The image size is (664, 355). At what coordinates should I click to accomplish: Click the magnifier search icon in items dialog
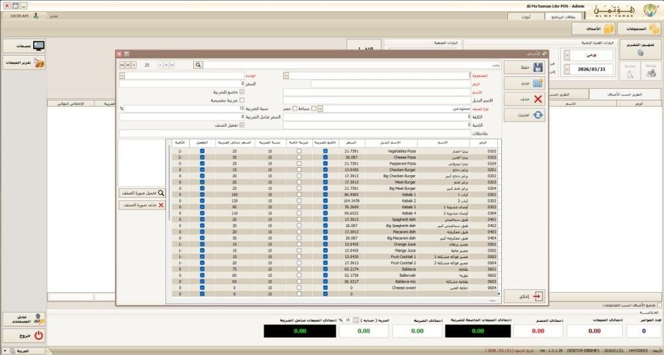tap(198, 65)
